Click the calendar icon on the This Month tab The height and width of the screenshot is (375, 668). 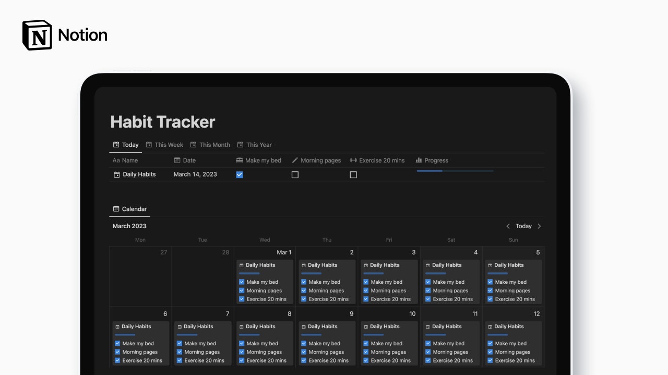click(x=193, y=145)
